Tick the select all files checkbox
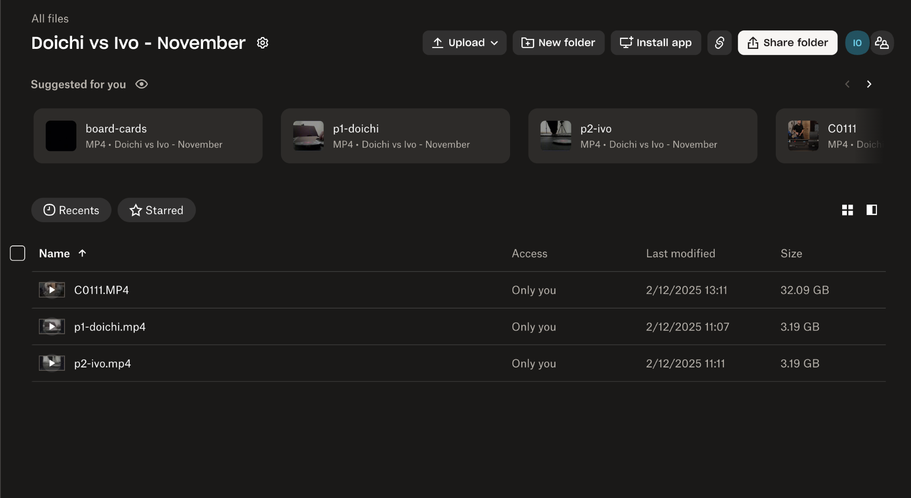 [18, 253]
